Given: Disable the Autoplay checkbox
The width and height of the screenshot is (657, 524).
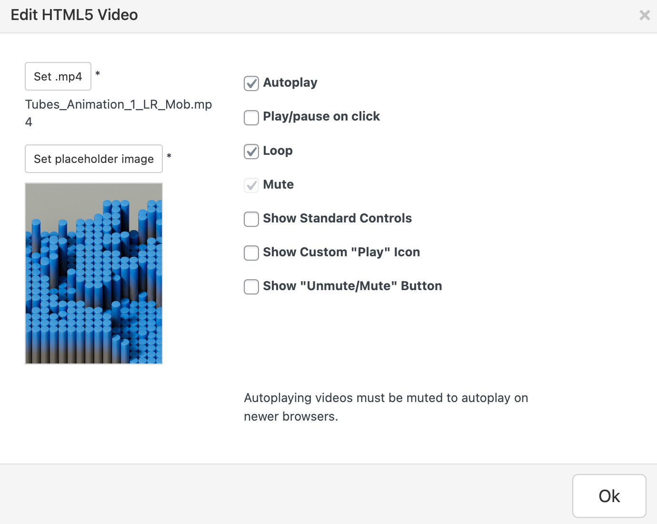Looking at the screenshot, I should (251, 83).
